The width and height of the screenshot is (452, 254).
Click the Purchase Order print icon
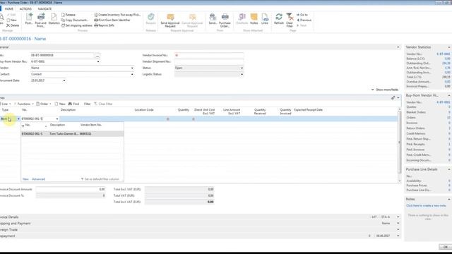225,20
